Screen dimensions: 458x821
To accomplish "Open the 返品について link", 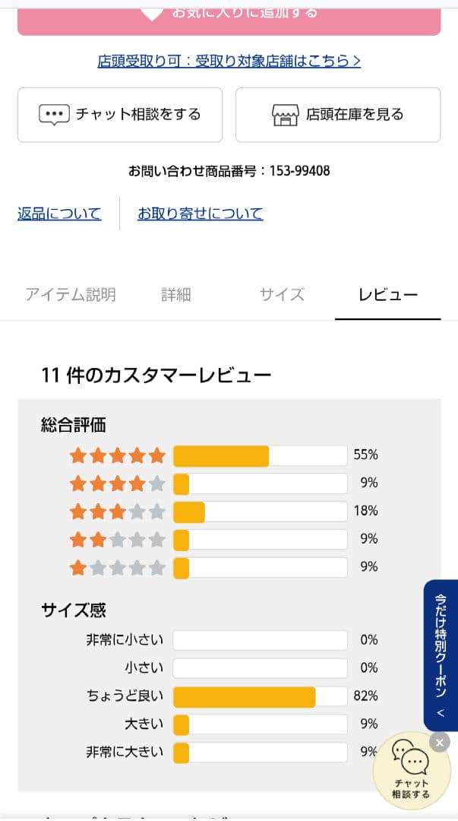I will tap(58, 214).
